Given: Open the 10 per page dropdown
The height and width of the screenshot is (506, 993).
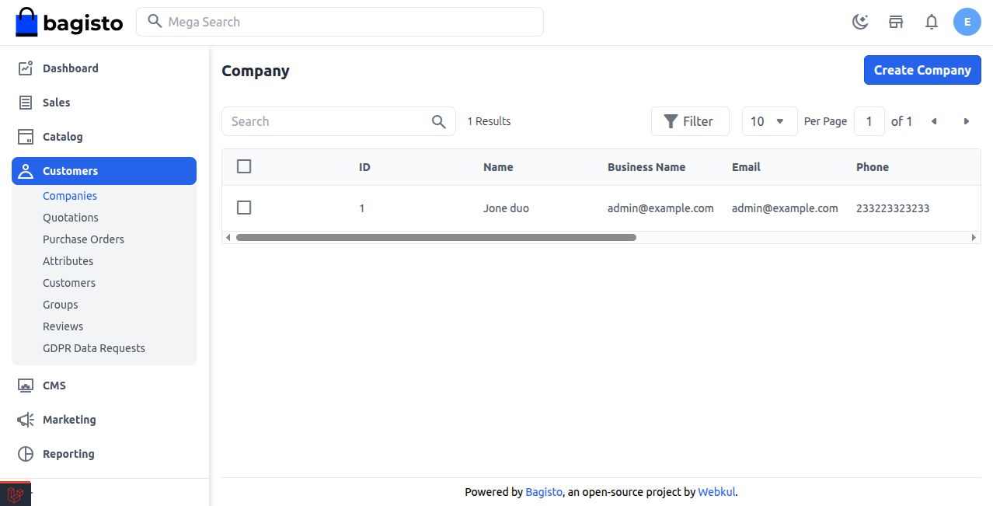Looking at the screenshot, I should [769, 121].
